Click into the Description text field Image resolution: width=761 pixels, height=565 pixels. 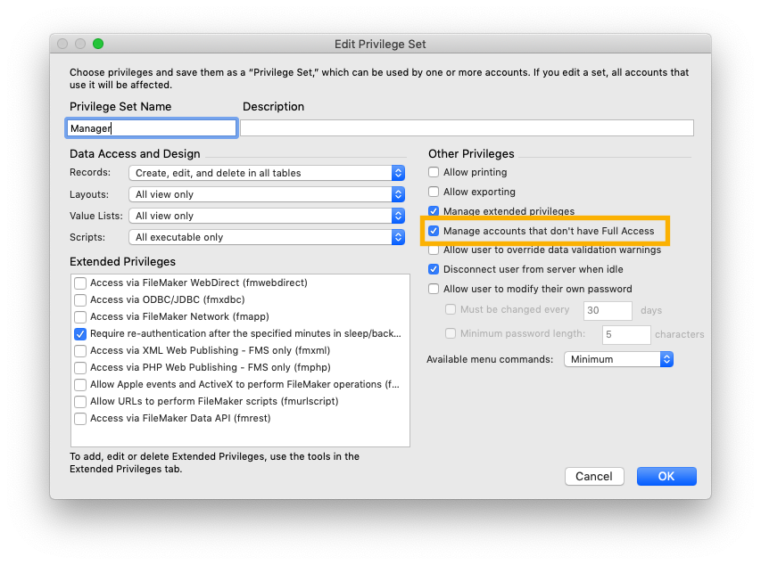tap(467, 128)
